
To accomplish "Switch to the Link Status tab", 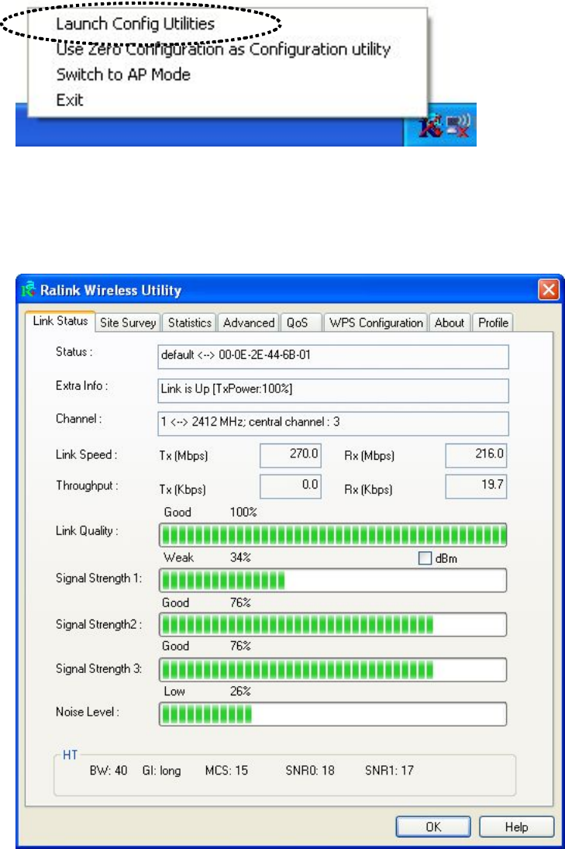I will pyautogui.click(x=60, y=320).
